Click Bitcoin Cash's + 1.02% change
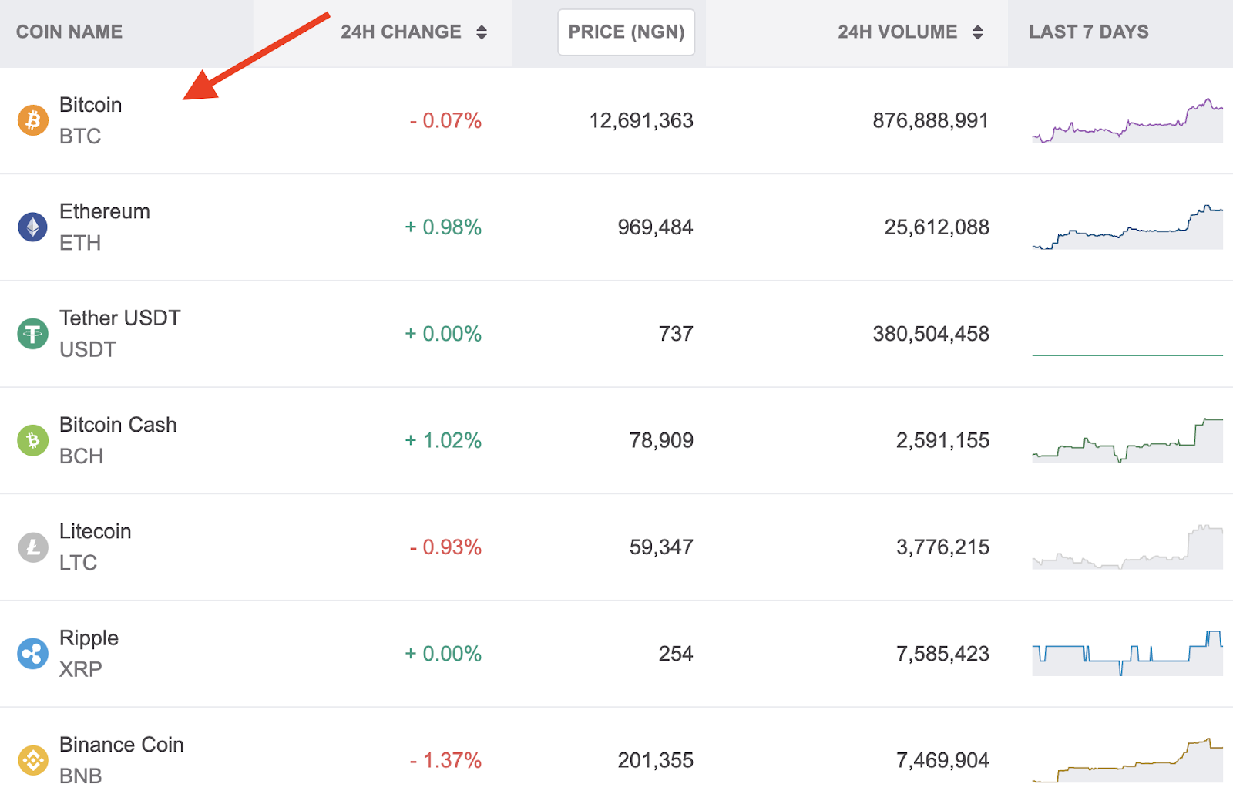The width and height of the screenshot is (1233, 811). point(443,441)
